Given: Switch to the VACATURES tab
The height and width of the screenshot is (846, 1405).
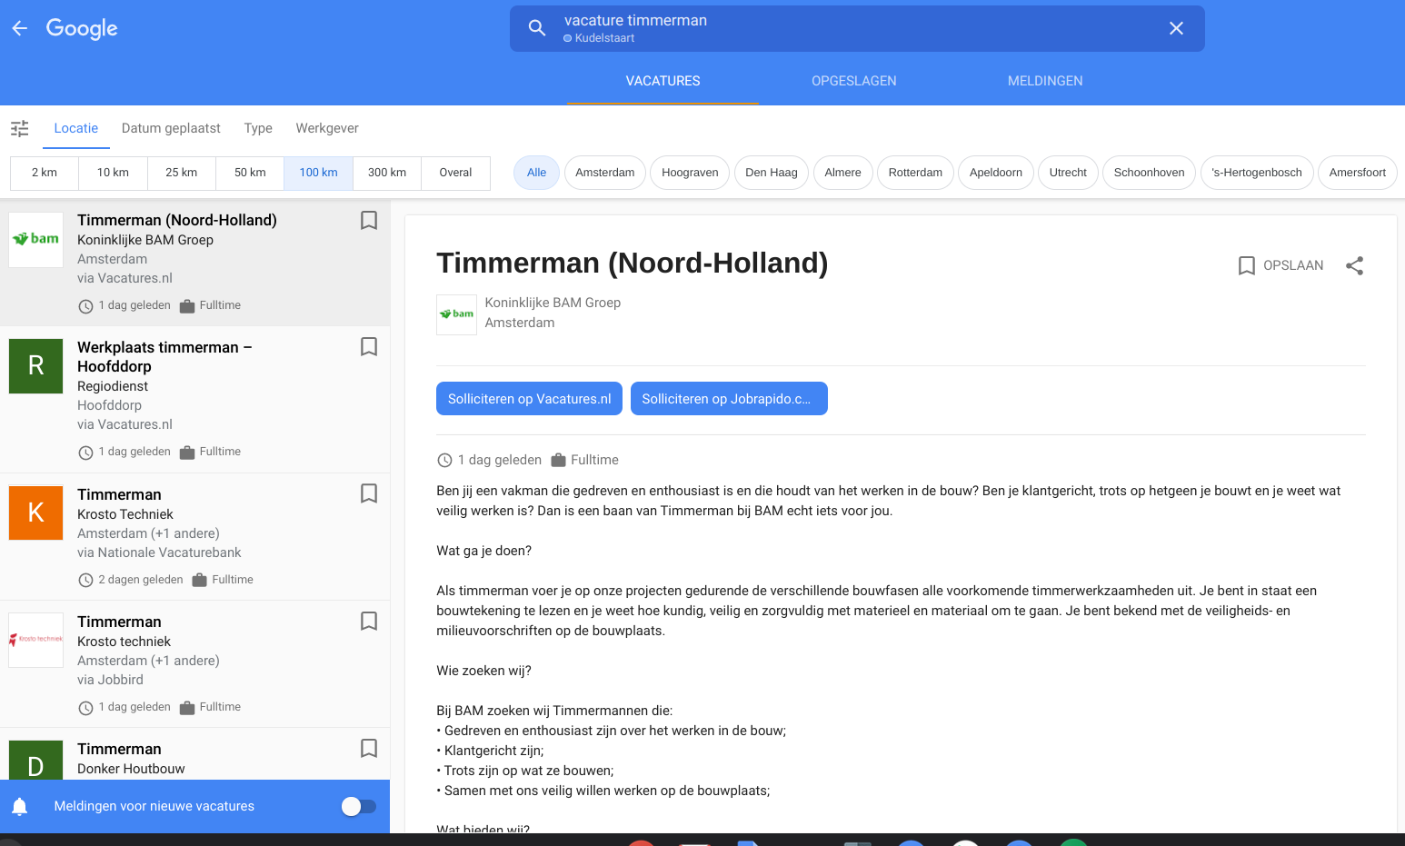Looking at the screenshot, I should point(663,81).
